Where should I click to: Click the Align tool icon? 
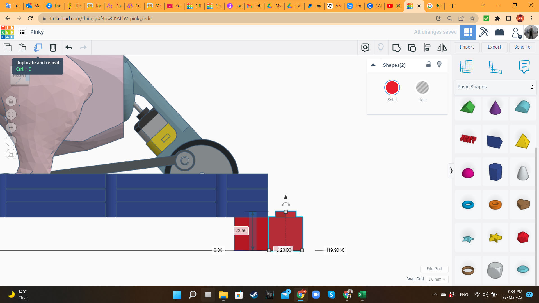click(427, 48)
